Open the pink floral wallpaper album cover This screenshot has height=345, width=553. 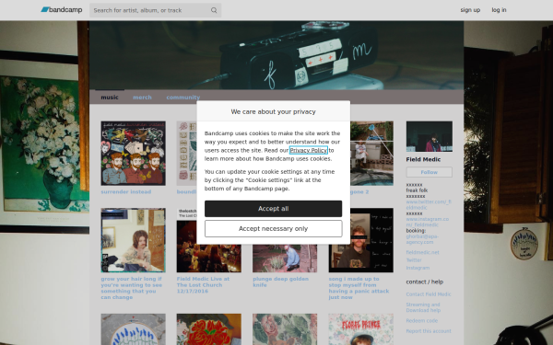click(x=285, y=329)
